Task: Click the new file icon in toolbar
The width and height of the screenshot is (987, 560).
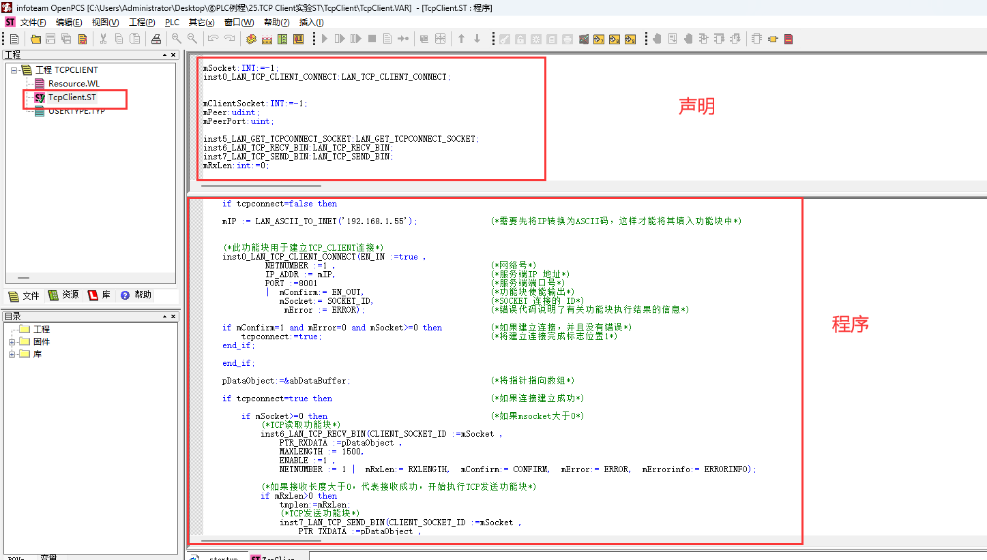Action: (x=14, y=39)
